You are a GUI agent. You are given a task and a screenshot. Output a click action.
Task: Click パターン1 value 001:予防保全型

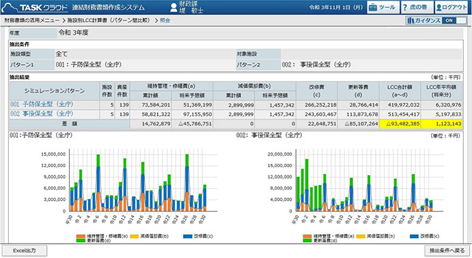point(89,65)
